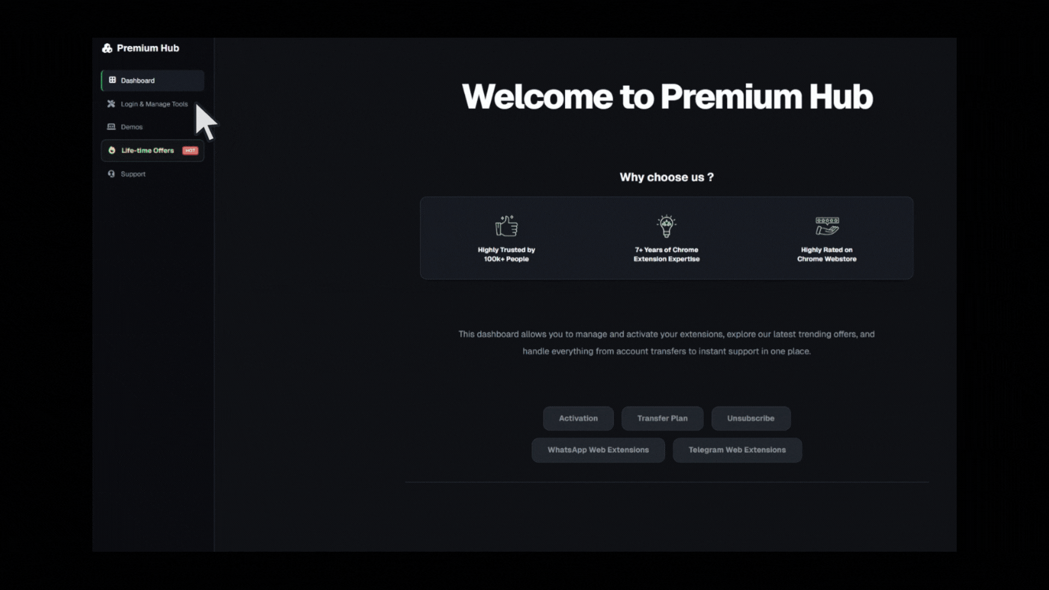
Task: Click the Support headset icon
Action: click(111, 174)
